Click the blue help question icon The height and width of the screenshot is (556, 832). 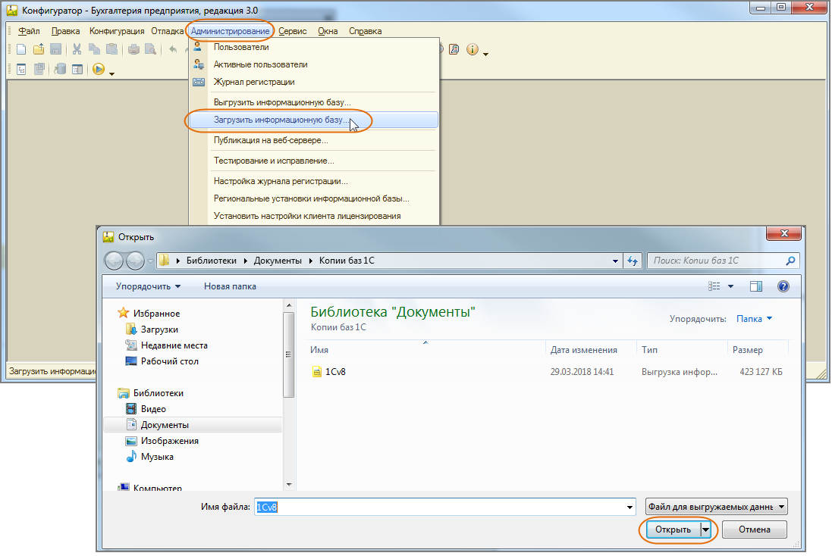[x=783, y=286]
